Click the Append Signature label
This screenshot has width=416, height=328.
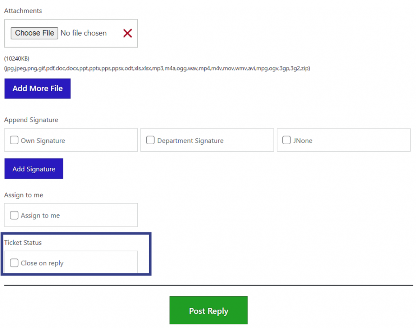pos(31,119)
